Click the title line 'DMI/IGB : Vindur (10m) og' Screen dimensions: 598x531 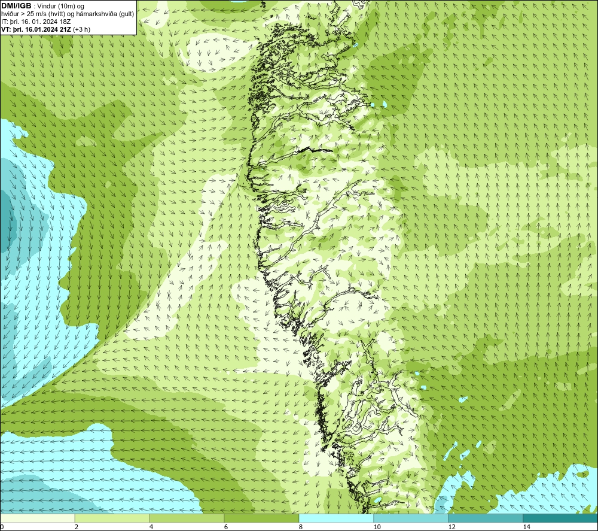[x=42, y=6]
